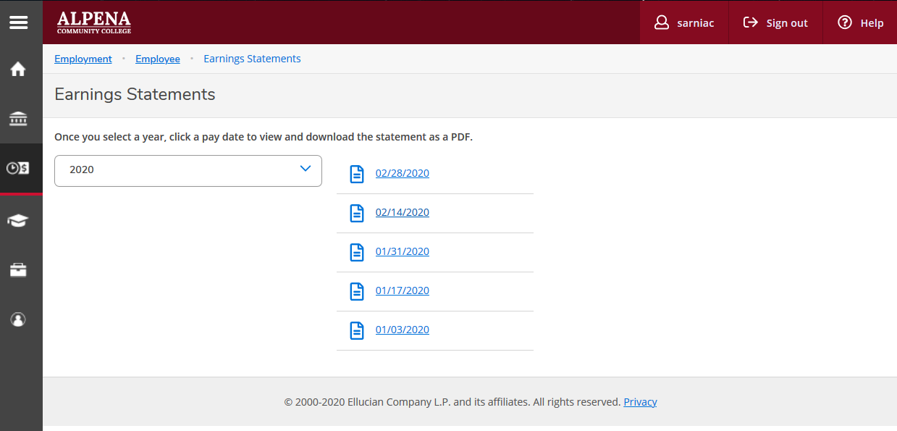The height and width of the screenshot is (431, 897).
Task: Open the Financial Information bank icon
Action: point(18,119)
